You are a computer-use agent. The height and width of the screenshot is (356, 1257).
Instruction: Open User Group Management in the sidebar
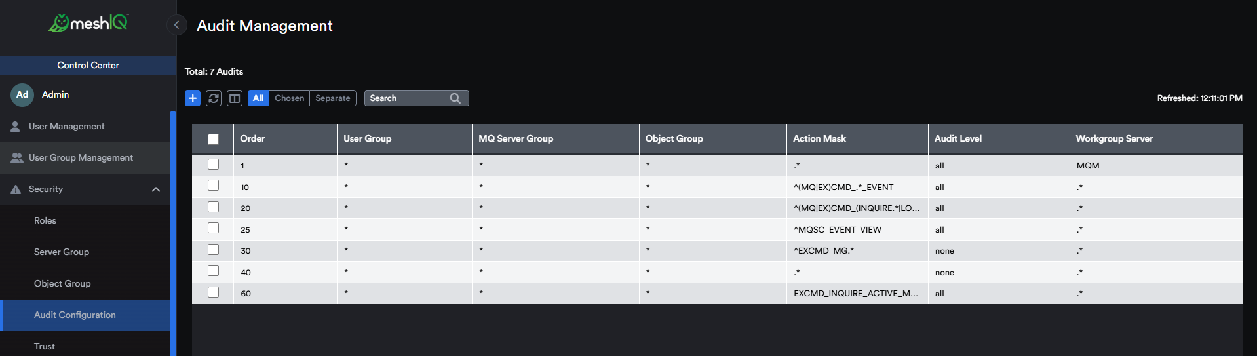coord(85,157)
